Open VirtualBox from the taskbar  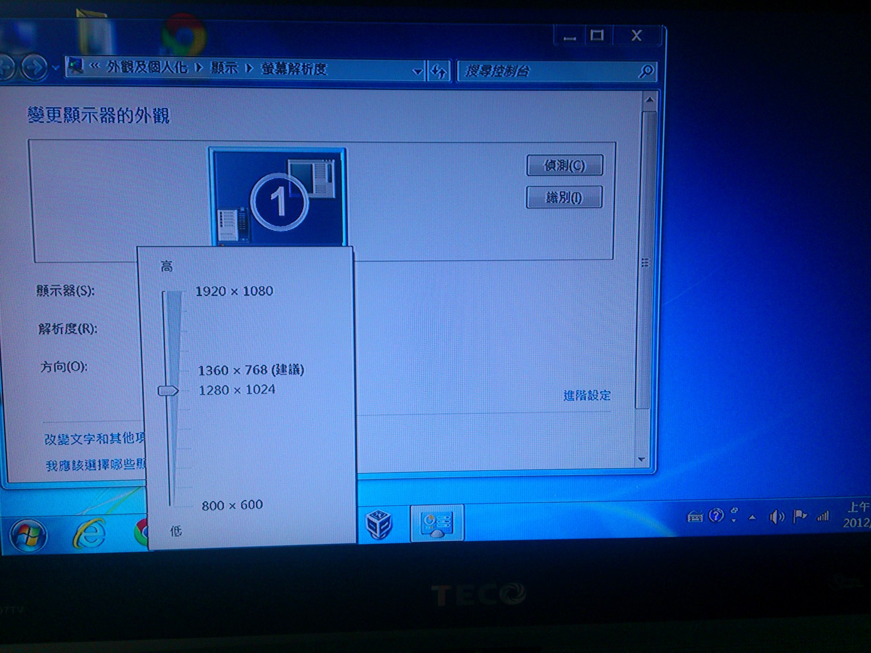point(379,524)
